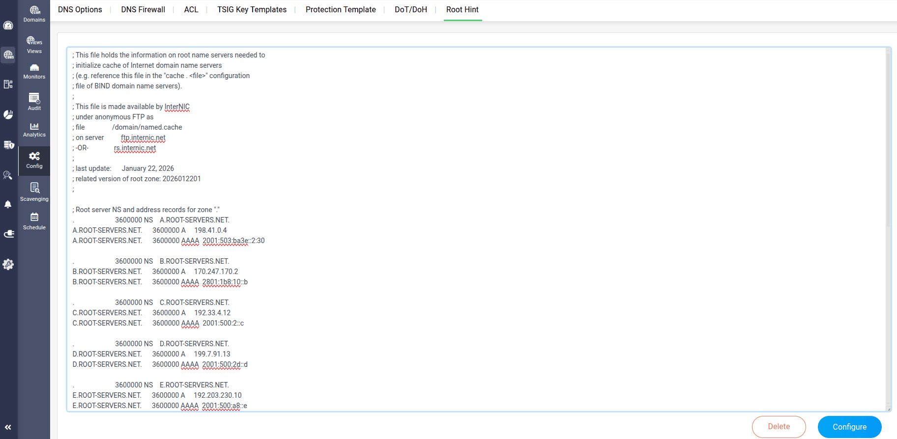897x439 pixels.
Task: Collapse sidebar with double-chevron arrow
Action: point(8,427)
